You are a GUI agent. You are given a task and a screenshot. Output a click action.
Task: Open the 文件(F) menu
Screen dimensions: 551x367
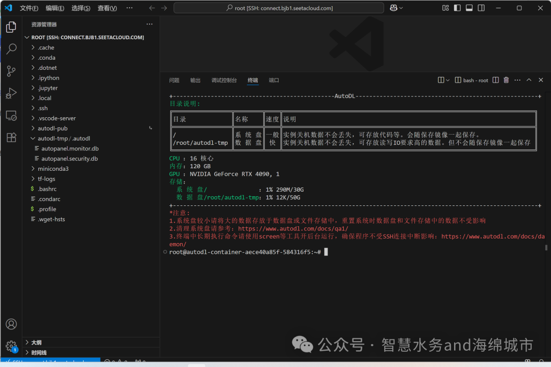pos(29,8)
